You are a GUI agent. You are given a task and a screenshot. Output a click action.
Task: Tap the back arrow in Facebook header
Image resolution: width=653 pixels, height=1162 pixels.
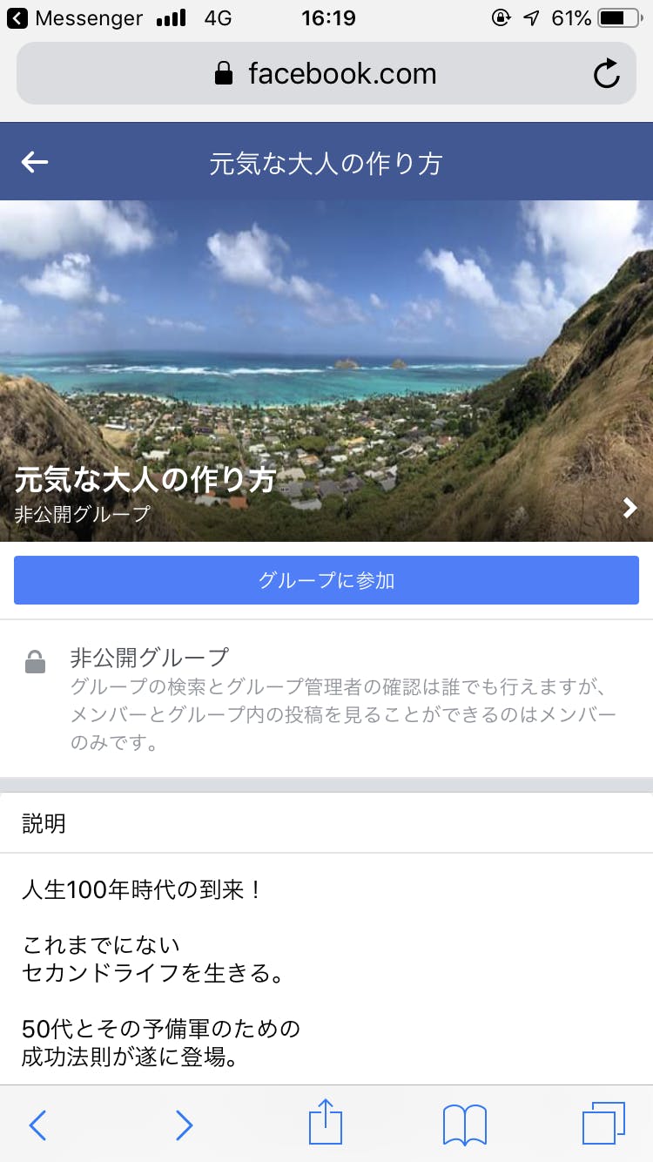(35, 162)
